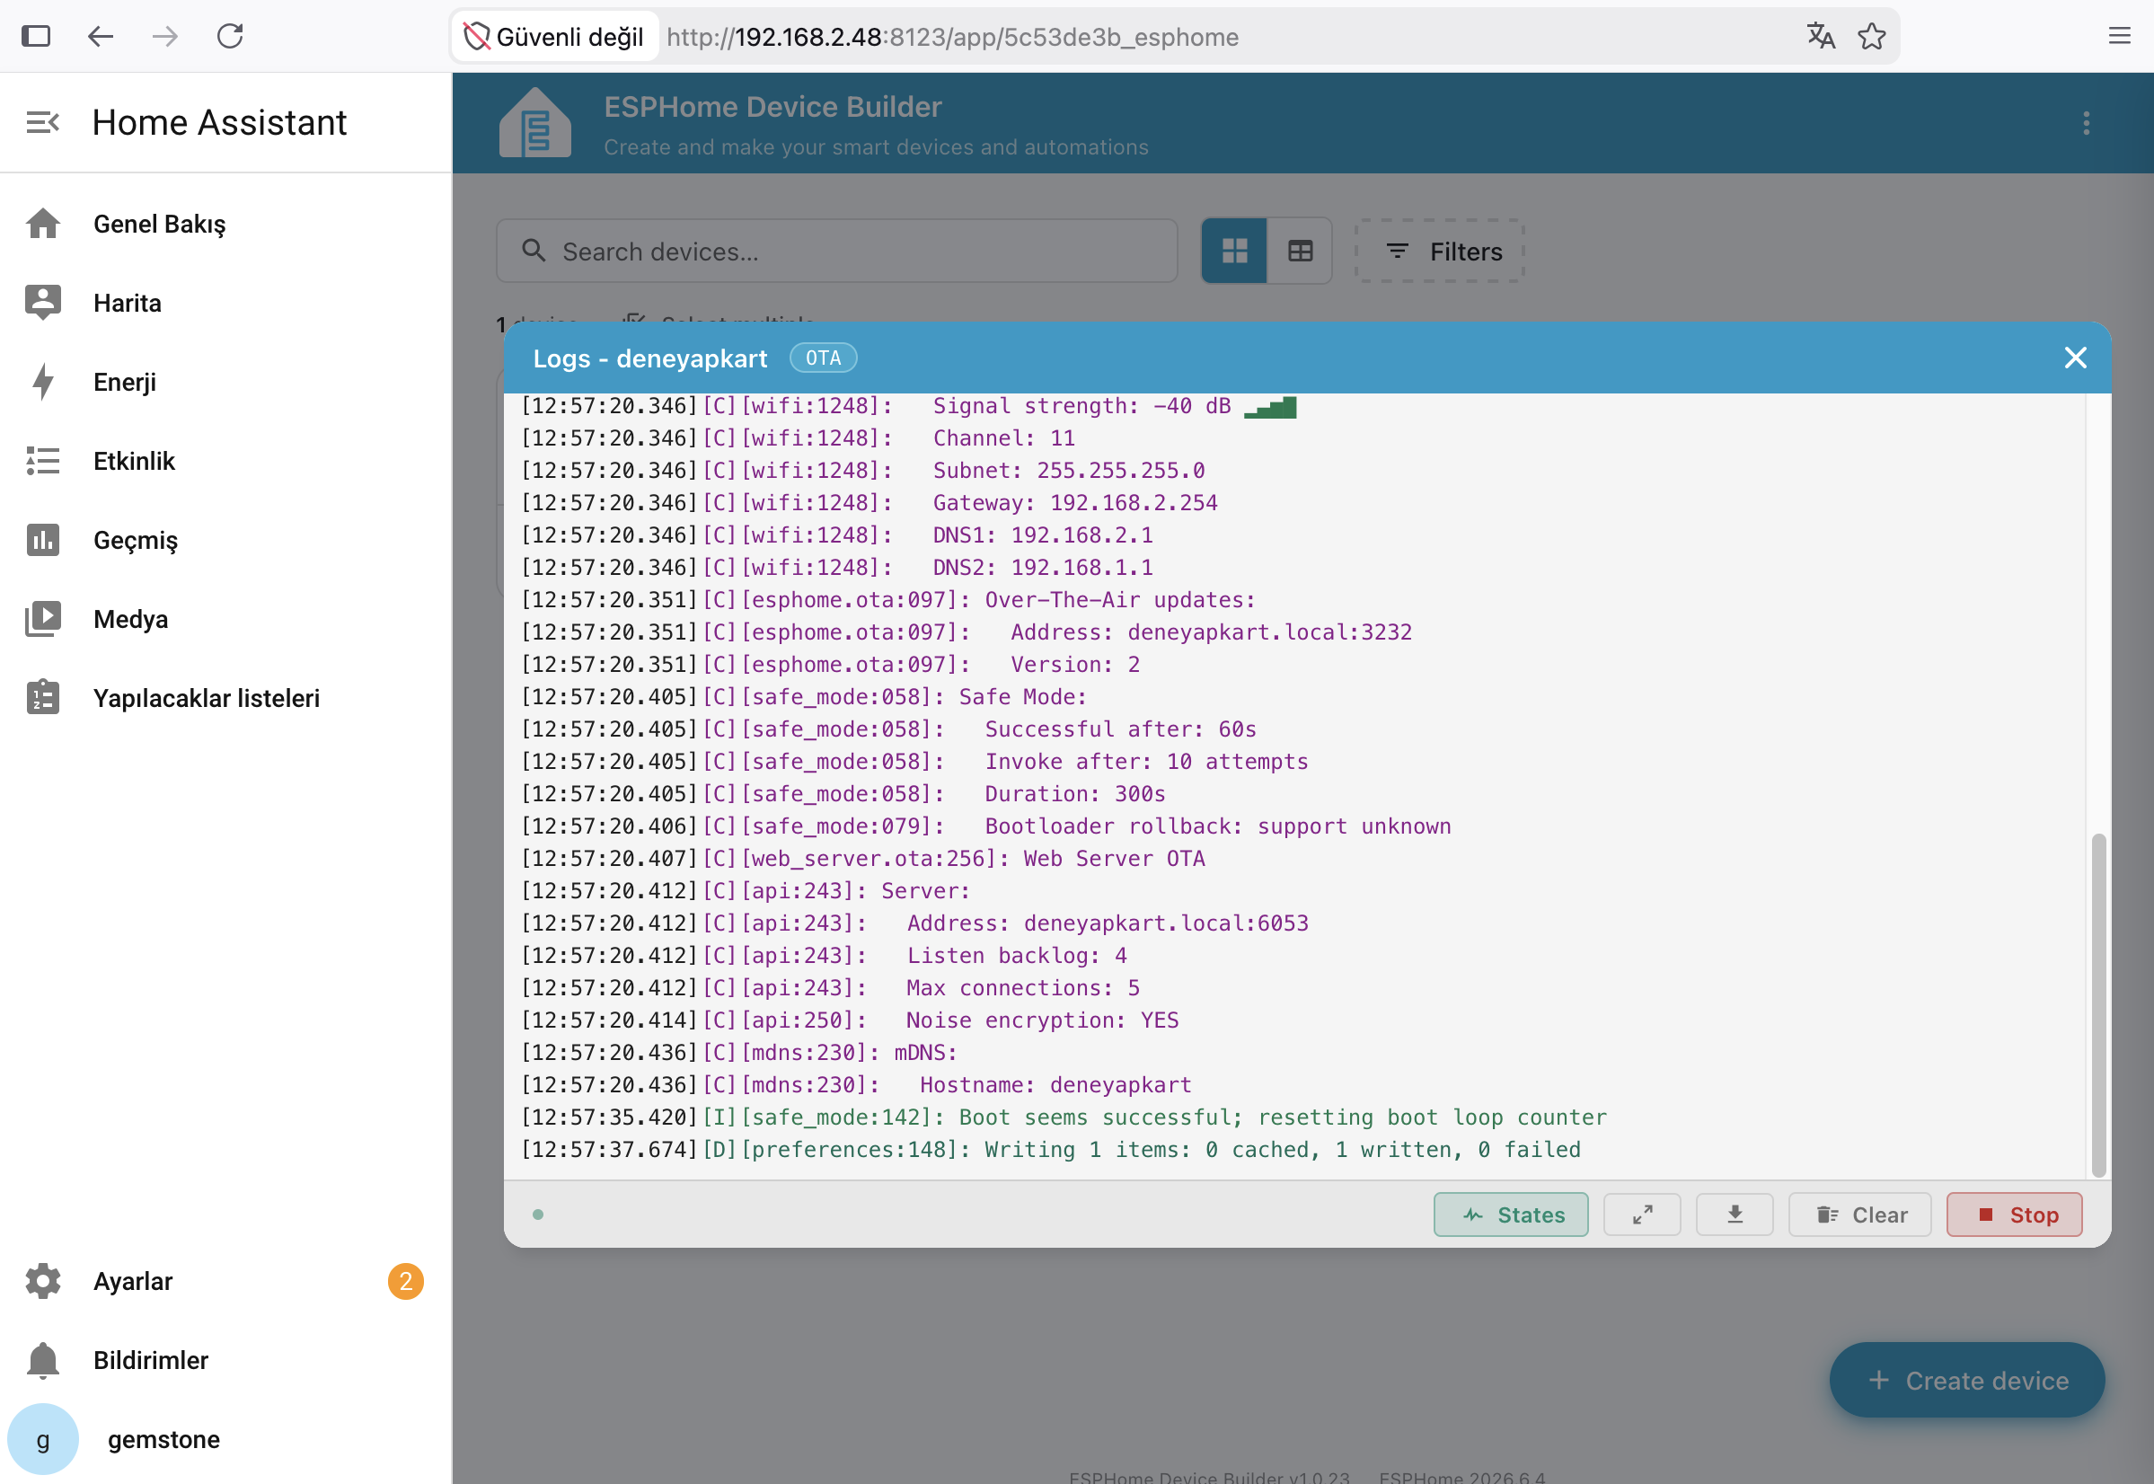
Task: Click the Ayarlar gear icon
Action: pyautogui.click(x=43, y=1281)
